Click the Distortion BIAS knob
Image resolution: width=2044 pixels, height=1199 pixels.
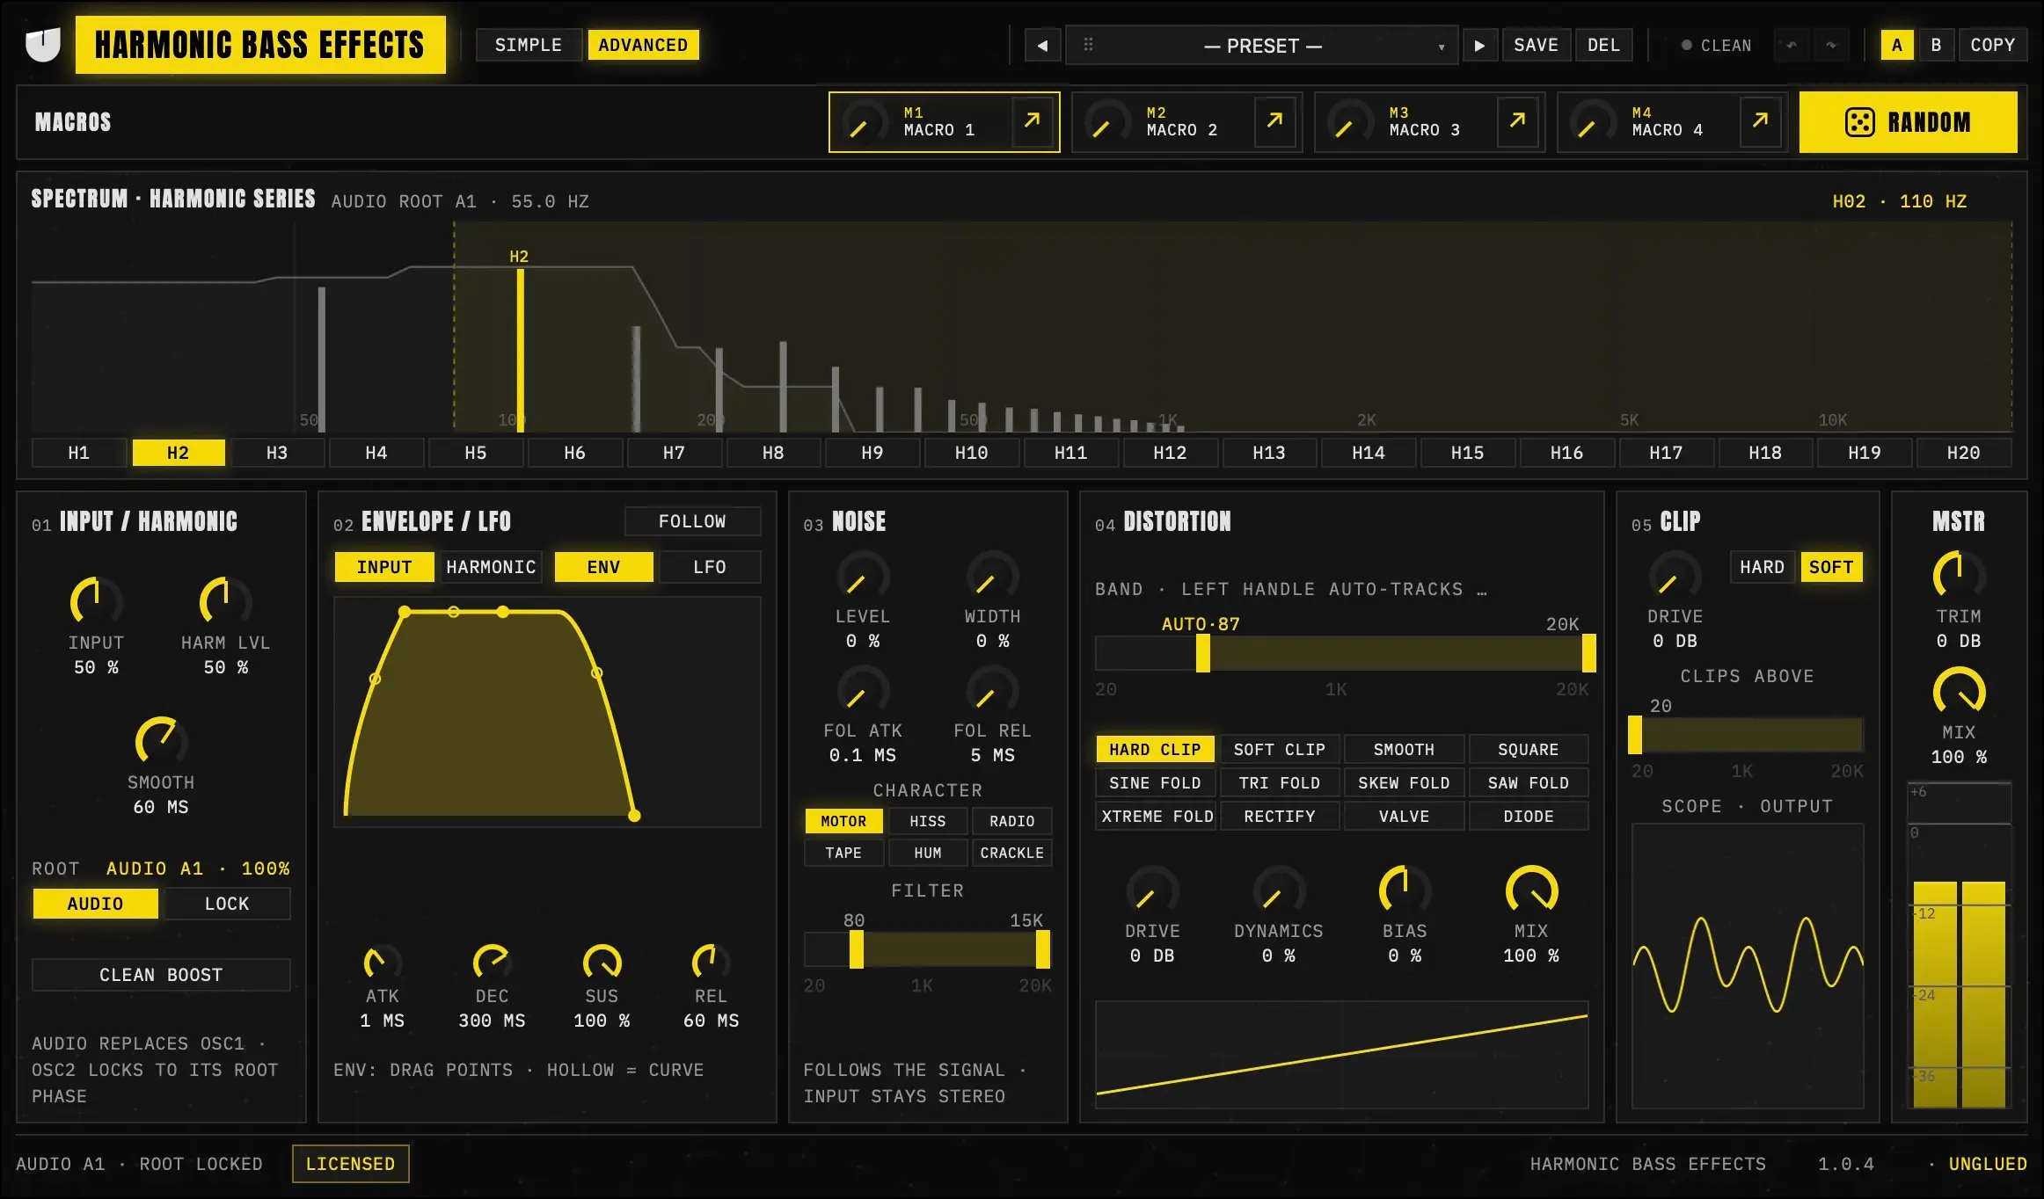1405,891
